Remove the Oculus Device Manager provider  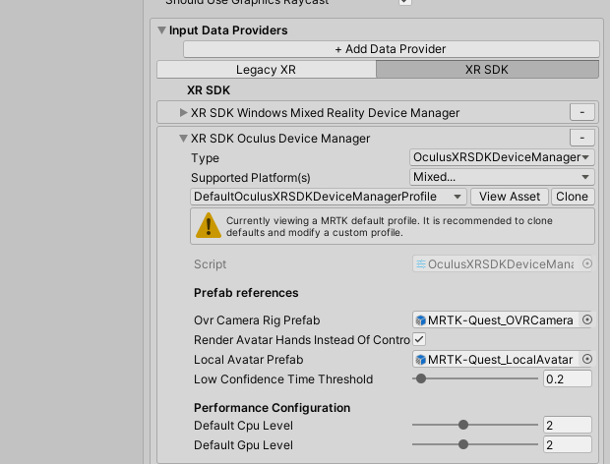582,138
